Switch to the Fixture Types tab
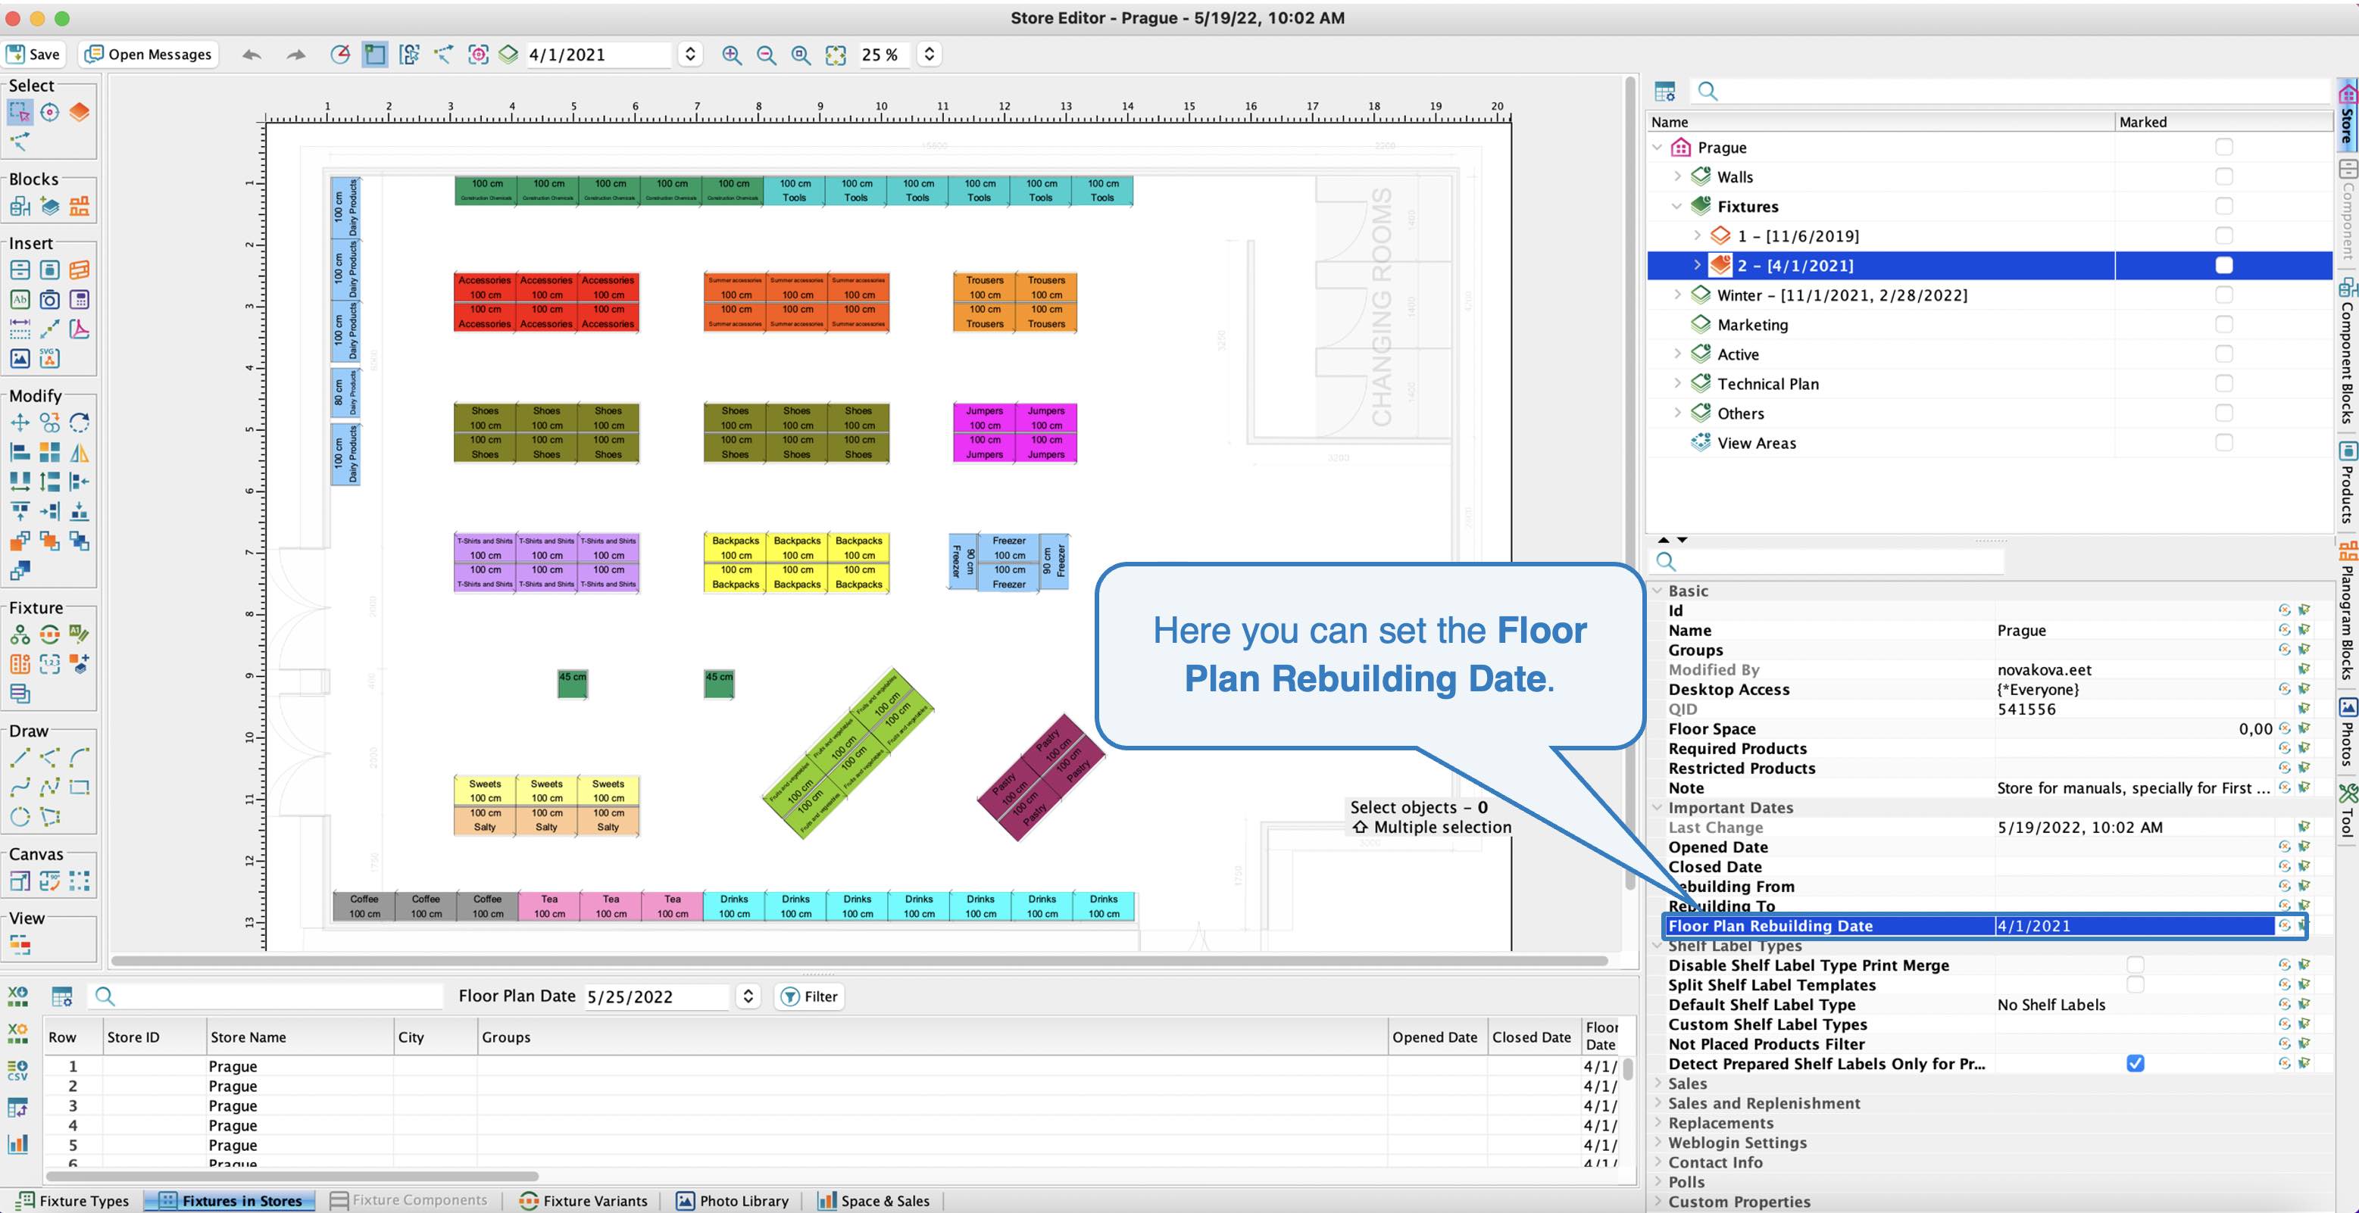Screen dimensions: 2359x1213 point(73,1200)
